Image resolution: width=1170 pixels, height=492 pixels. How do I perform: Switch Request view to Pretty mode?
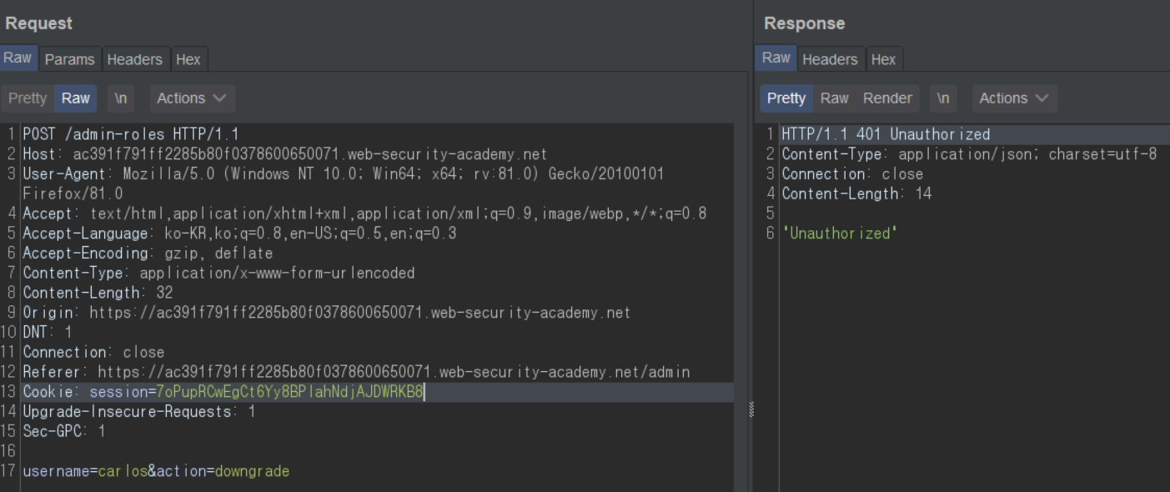28,98
